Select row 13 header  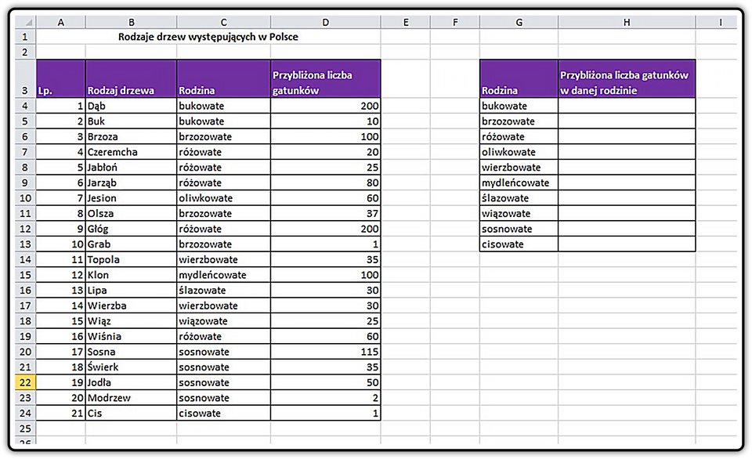(x=26, y=244)
